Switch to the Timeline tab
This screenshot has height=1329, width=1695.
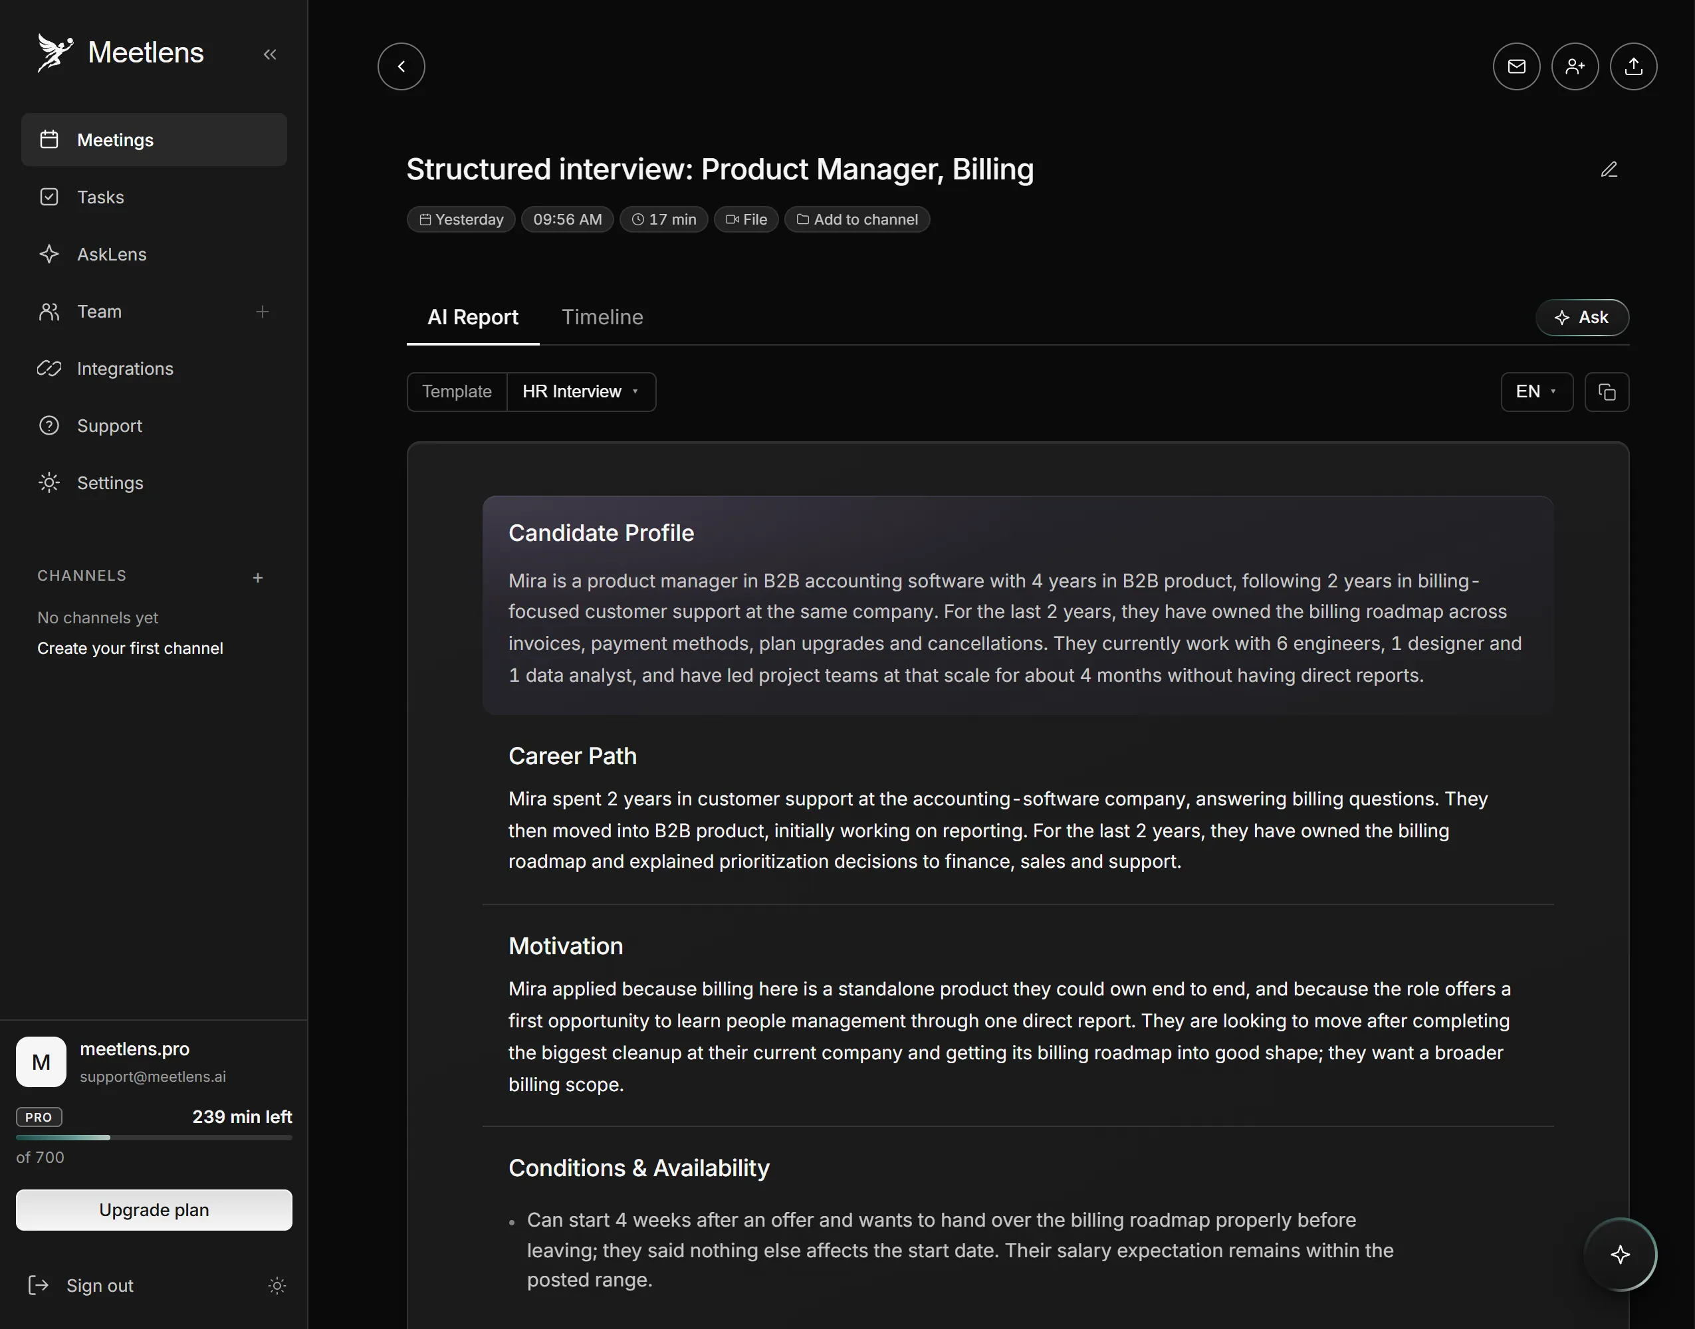(x=602, y=318)
